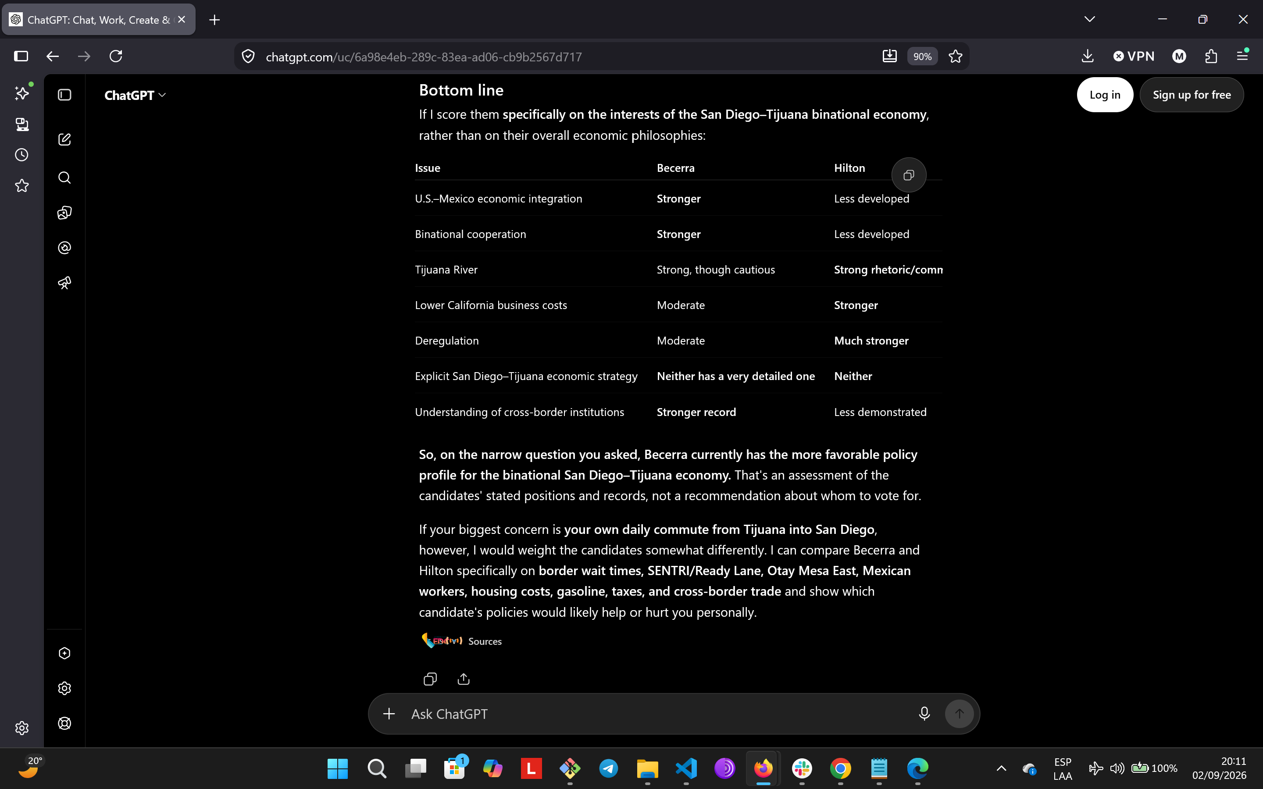Select the ChatGPT browser tab

[99, 20]
